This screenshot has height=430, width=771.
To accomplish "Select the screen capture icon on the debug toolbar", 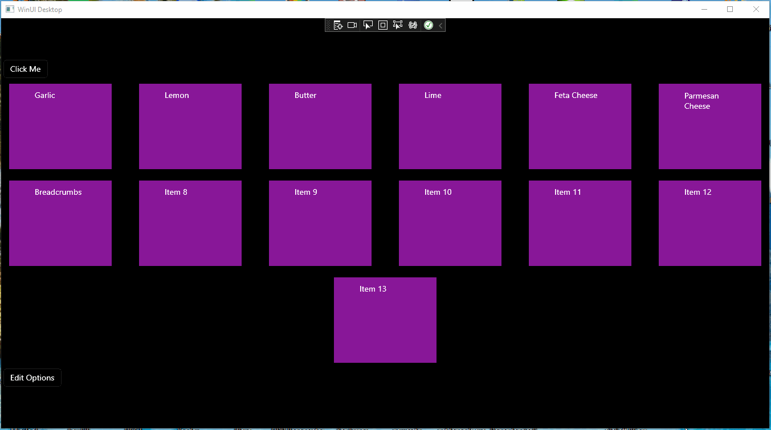I will click(x=352, y=25).
